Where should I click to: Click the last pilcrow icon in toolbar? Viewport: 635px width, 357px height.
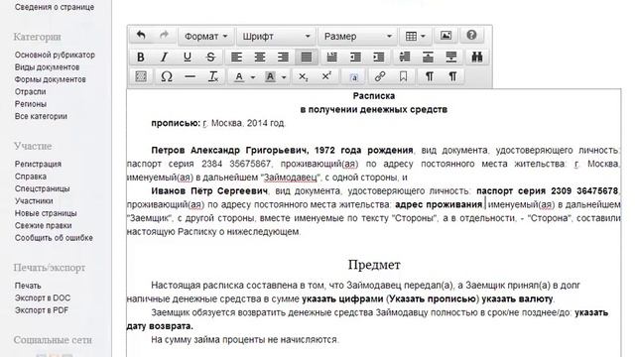coord(452,76)
